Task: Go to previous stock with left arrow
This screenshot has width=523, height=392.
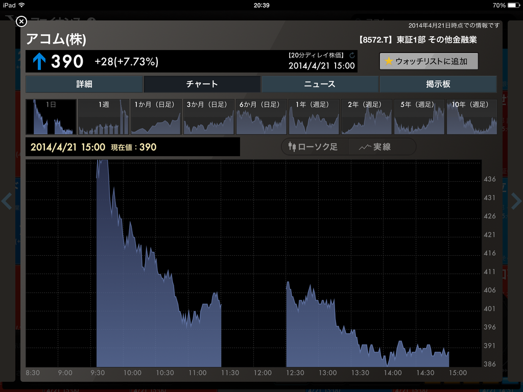Action: (x=7, y=201)
